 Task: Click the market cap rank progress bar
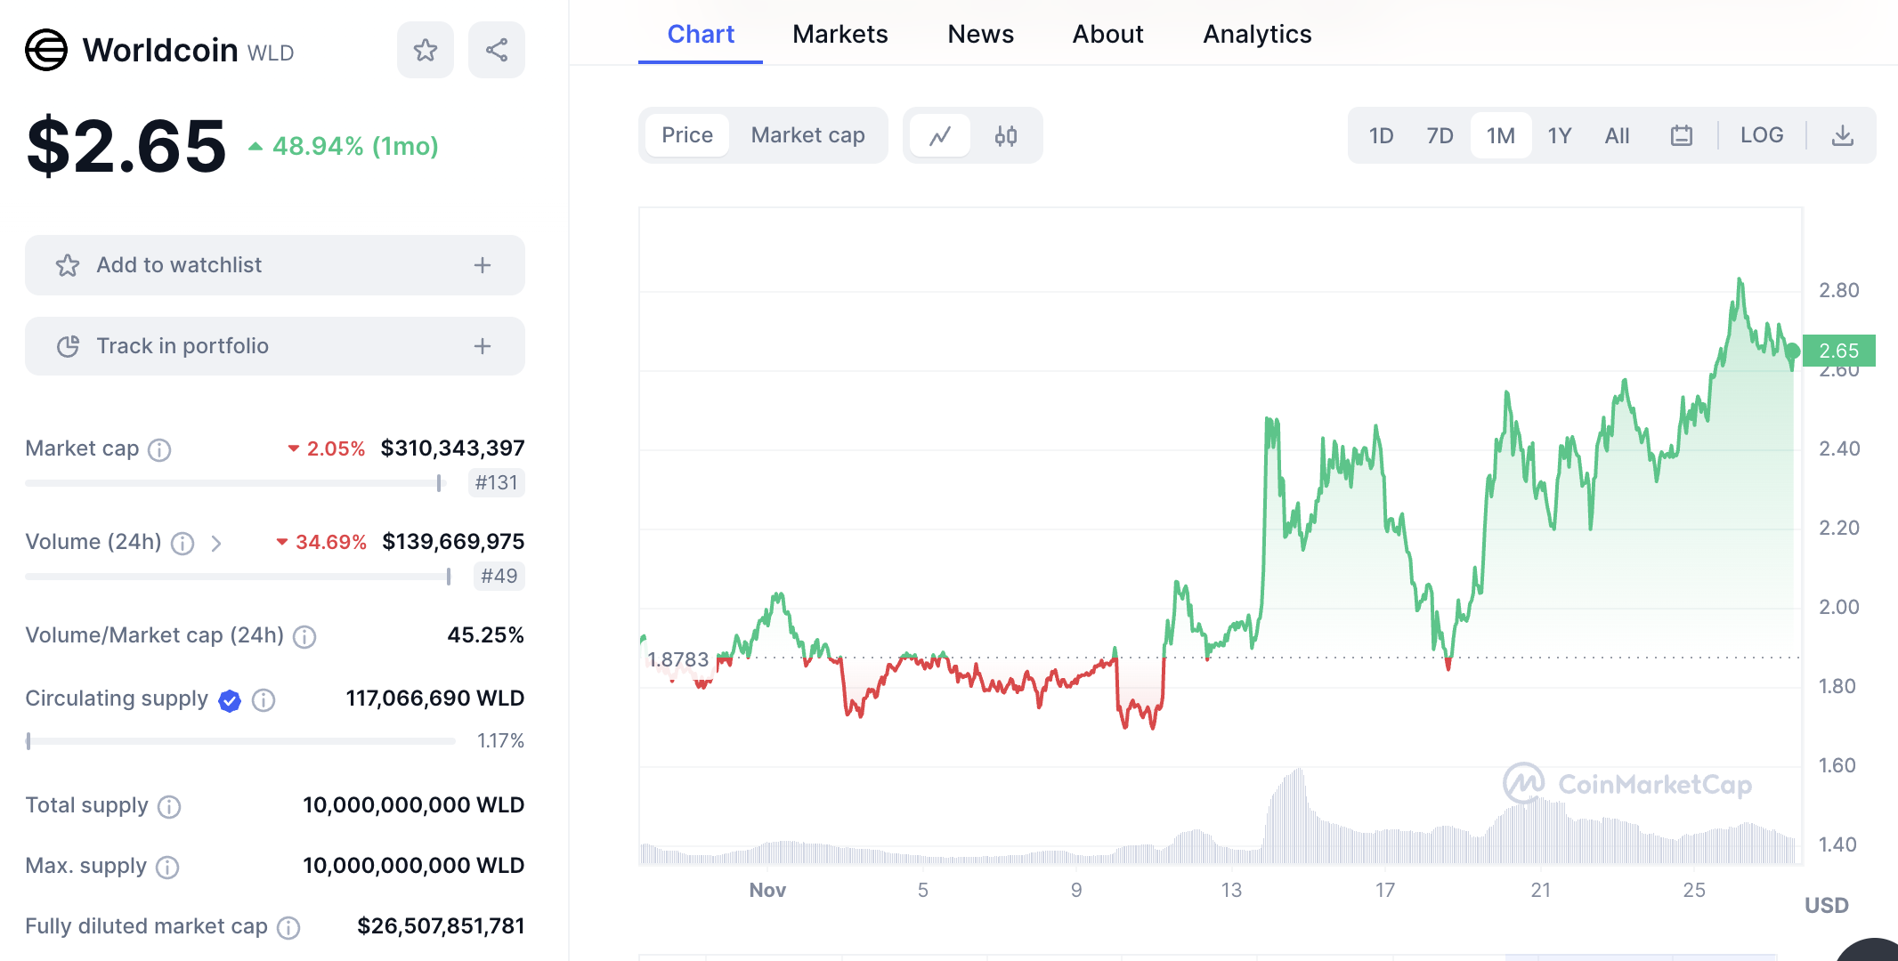(231, 483)
